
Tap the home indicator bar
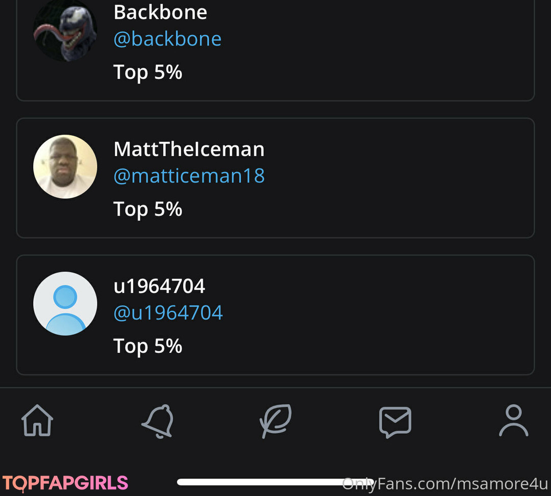coord(275,482)
